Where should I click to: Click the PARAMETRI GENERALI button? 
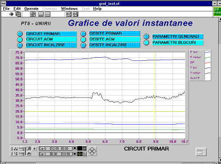tap(178, 36)
